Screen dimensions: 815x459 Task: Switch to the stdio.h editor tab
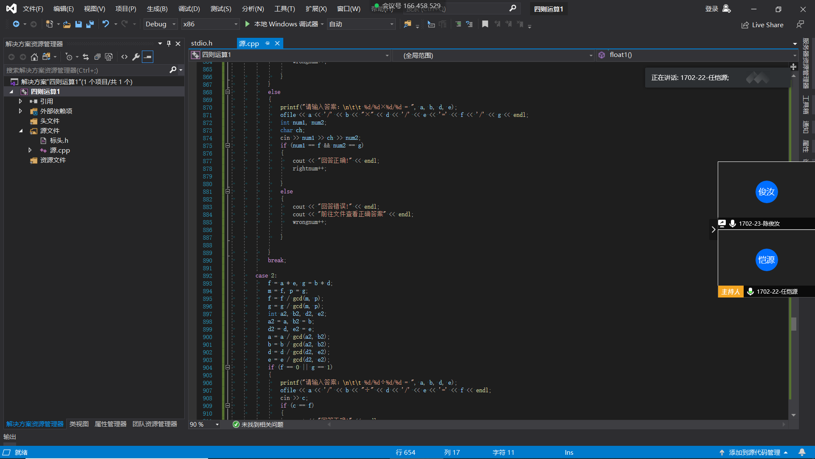click(202, 43)
